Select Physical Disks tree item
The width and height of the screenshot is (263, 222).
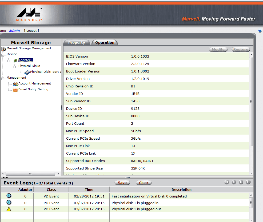[x=29, y=66]
